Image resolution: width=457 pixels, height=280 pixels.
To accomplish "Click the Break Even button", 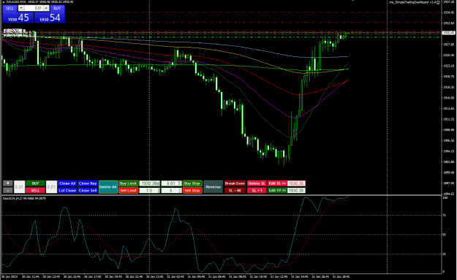I will tap(235, 183).
